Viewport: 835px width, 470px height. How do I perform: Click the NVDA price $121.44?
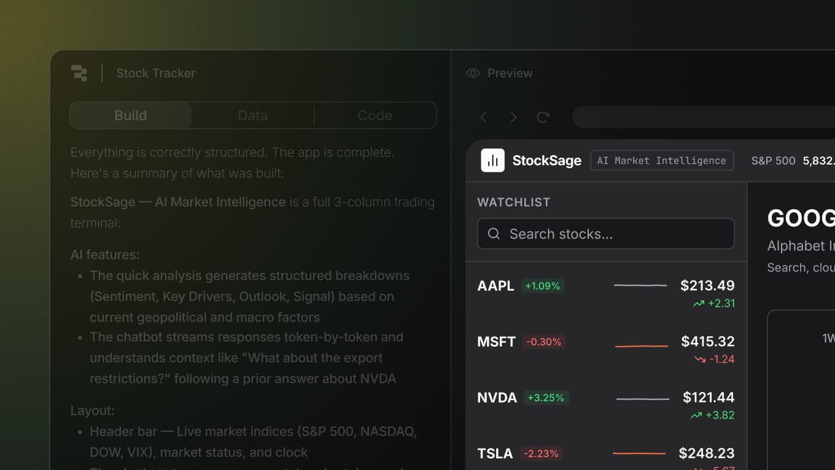[x=709, y=397]
